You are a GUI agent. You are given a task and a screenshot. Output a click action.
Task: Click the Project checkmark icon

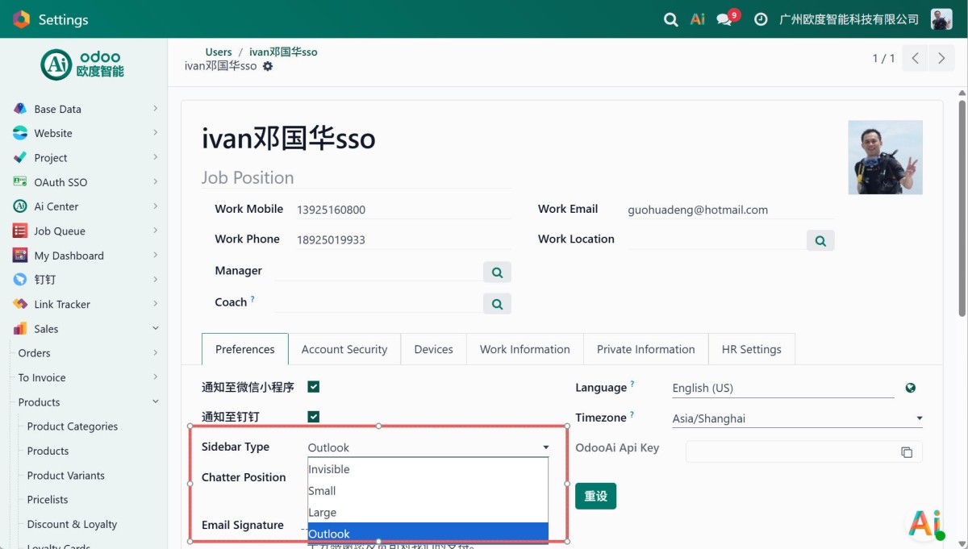click(x=20, y=157)
